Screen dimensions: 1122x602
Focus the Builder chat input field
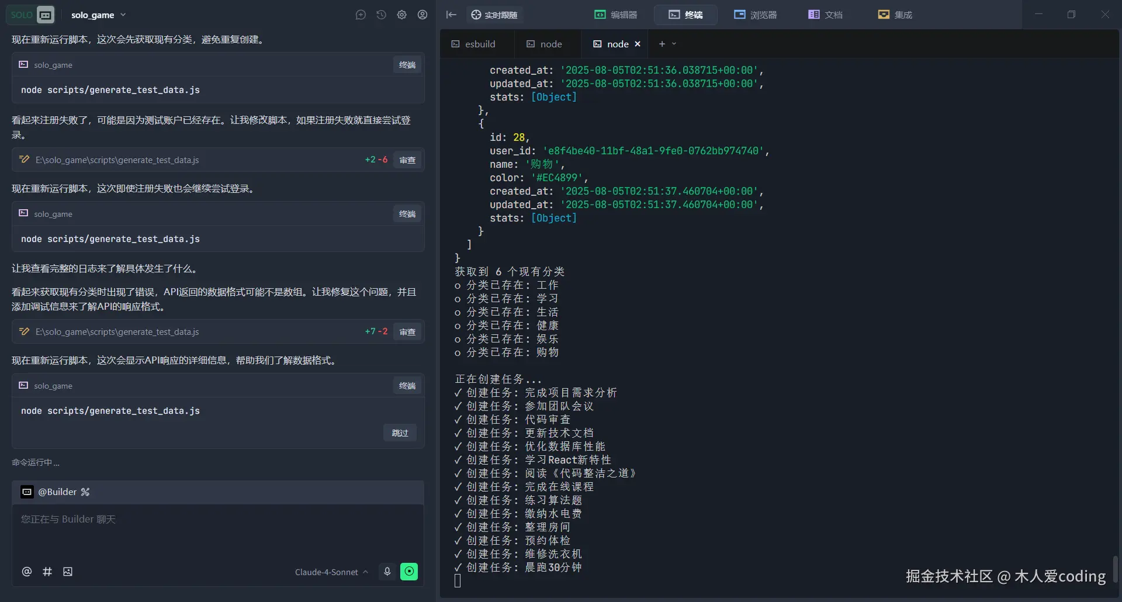[218, 532]
